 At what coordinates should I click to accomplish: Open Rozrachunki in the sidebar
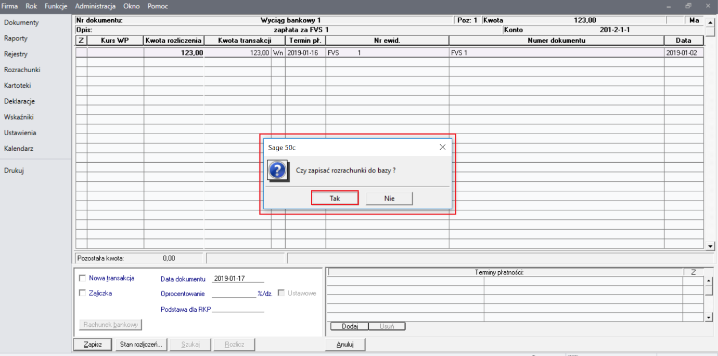pyautogui.click(x=22, y=70)
